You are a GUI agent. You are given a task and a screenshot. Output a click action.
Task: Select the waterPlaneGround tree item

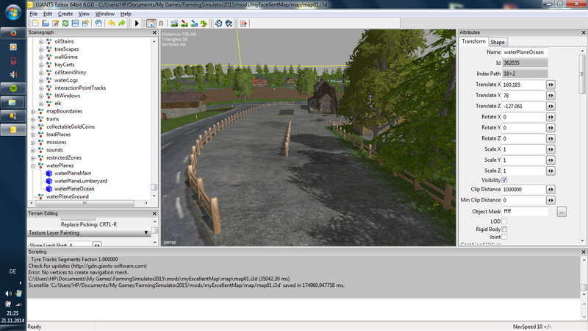pyautogui.click(x=68, y=196)
